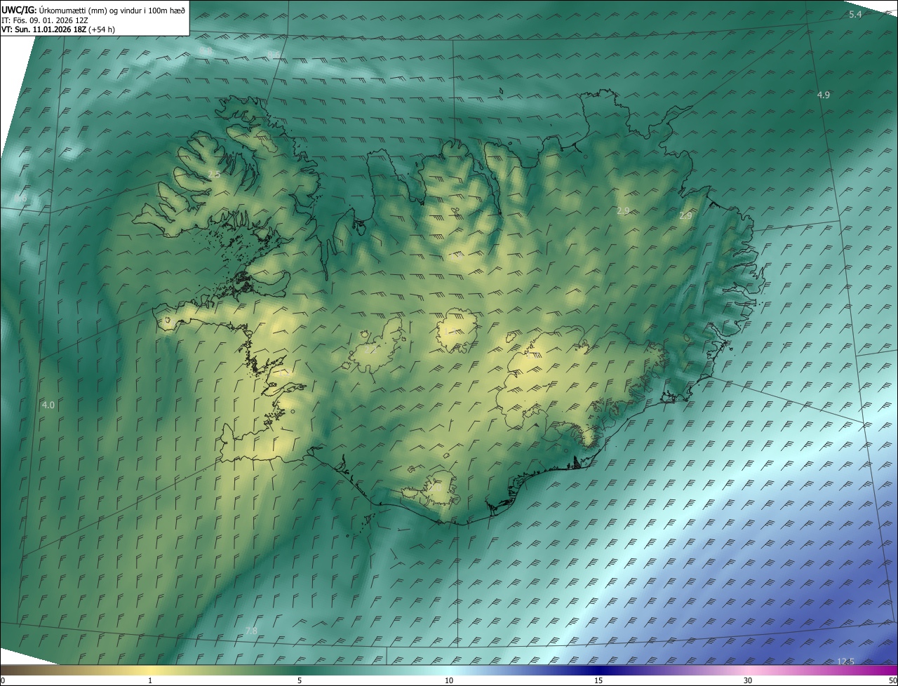
Task: Click the '5' tick on the color scale
Action: coord(300,680)
